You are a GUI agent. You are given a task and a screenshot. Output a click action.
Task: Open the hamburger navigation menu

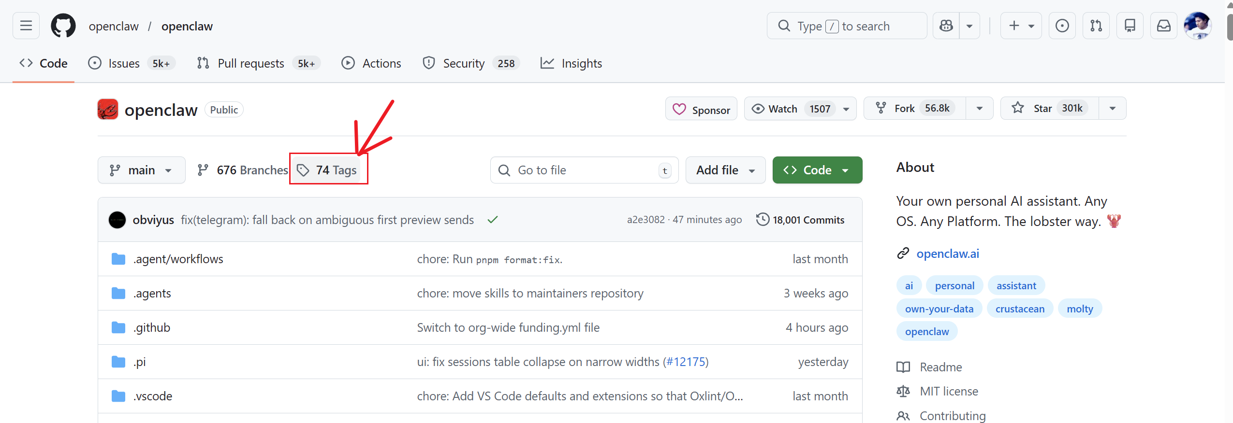point(26,26)
